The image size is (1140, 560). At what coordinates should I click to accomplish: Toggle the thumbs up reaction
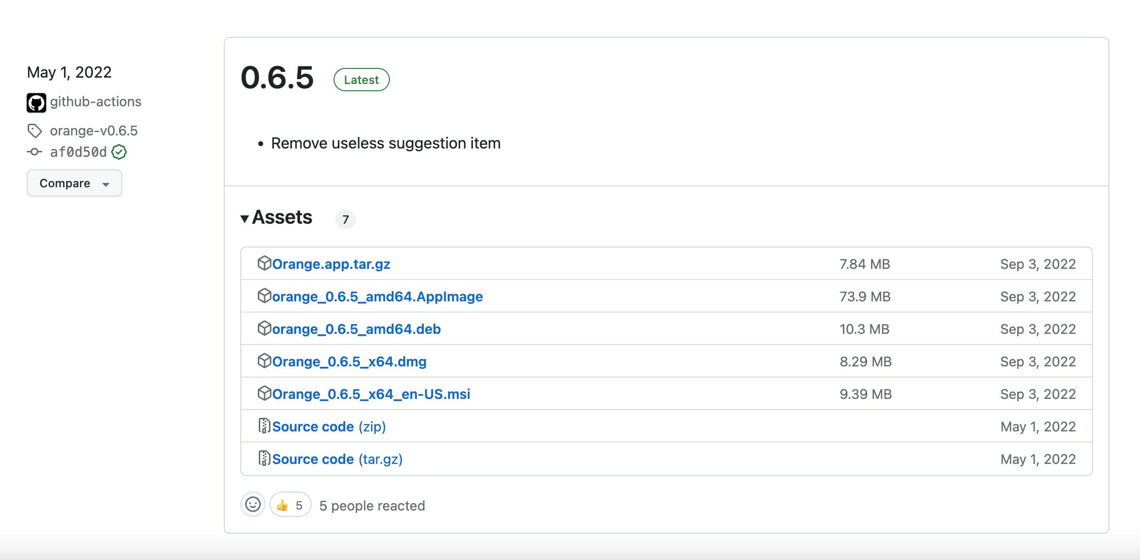tap(290, 505)
